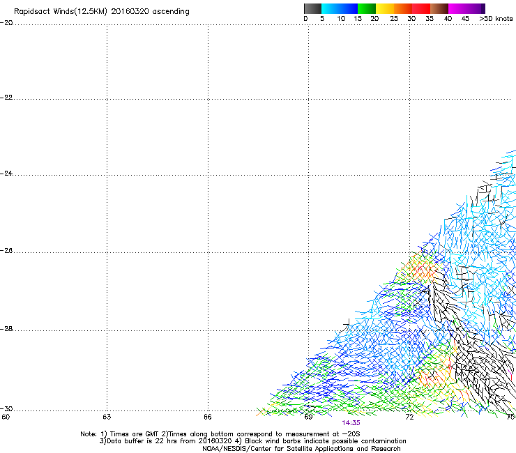The width and height of the screenshot is (516, 453).
Task: Select the green 15-20 knots legend color
Action: click(x=367, y=8)
